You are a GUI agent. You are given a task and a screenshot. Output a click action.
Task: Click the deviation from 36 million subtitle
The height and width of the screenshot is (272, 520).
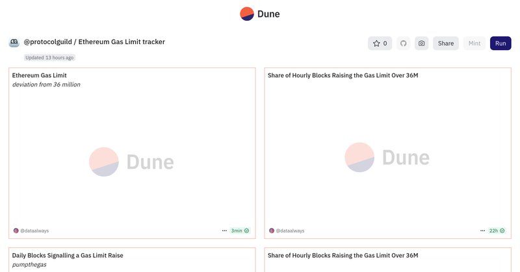[x=46, y=84]
